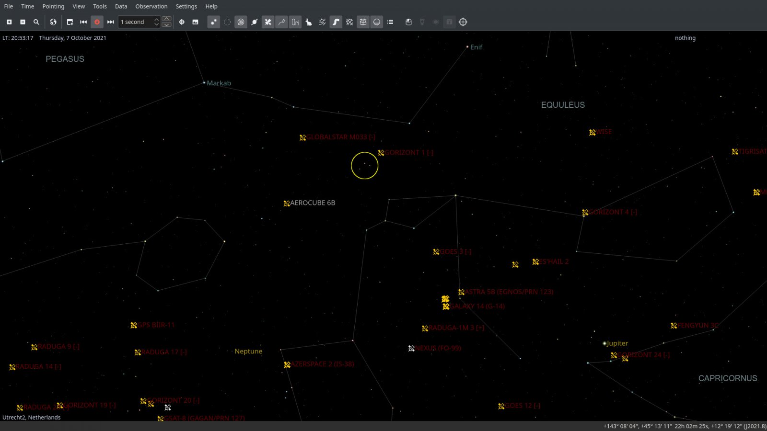Increase time step unit with up arrow
767x431 pixels.
tap(167, 19)
